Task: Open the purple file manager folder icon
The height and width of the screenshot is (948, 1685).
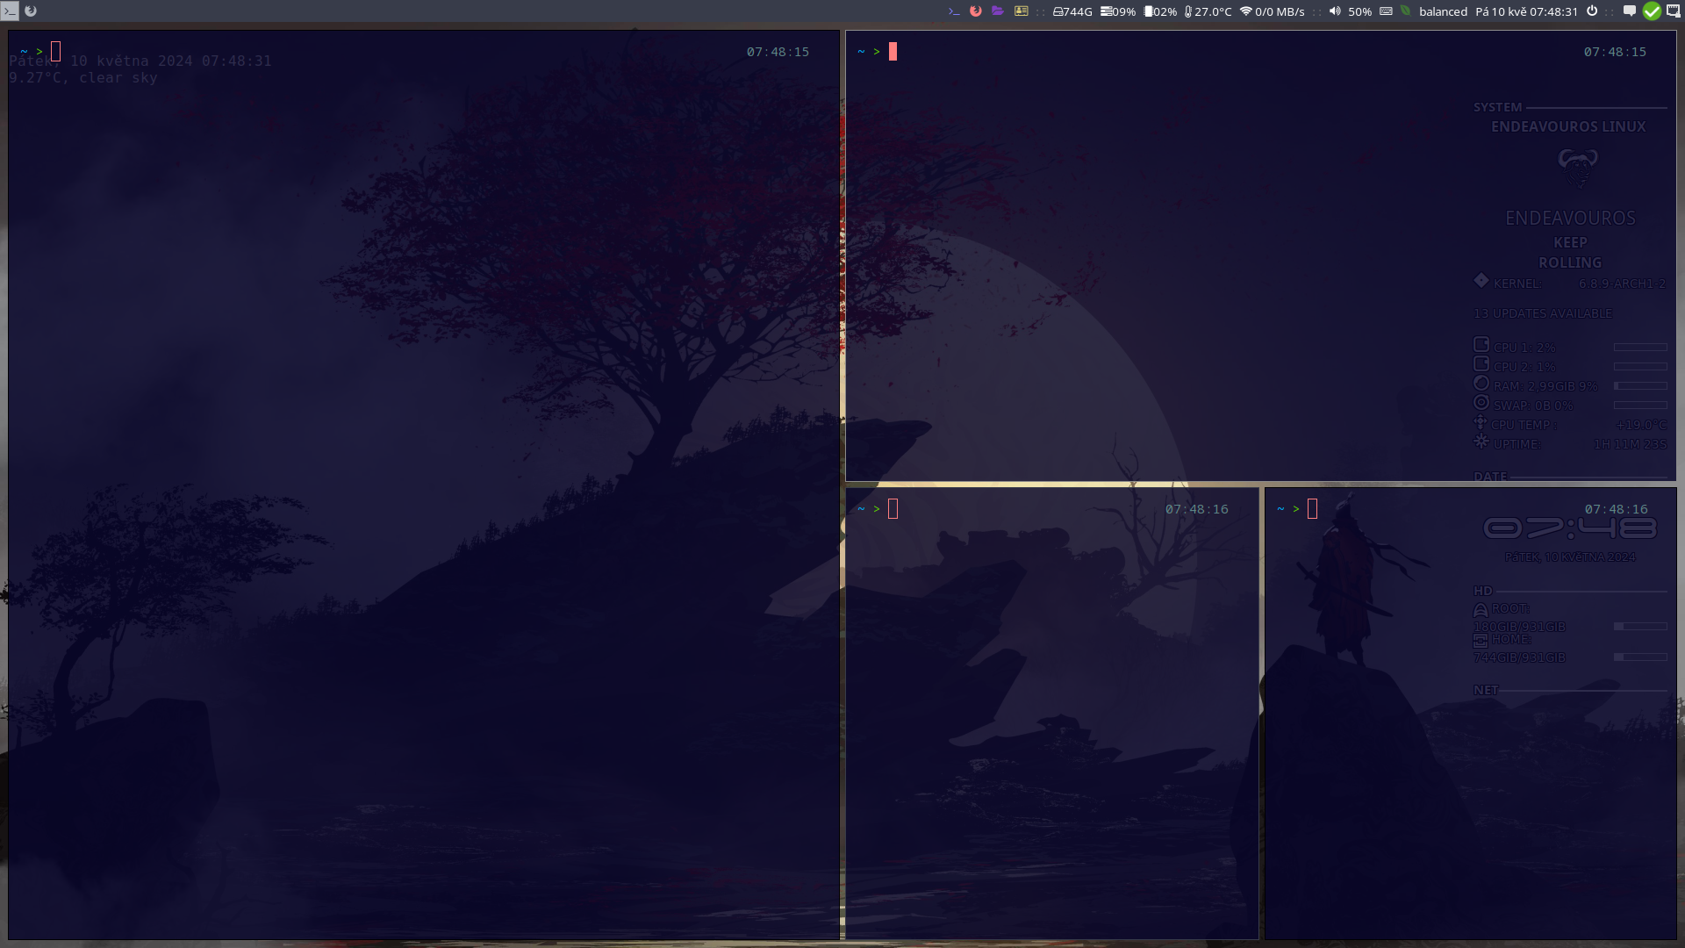Action: pyautogui.click(x=997, y=11)
